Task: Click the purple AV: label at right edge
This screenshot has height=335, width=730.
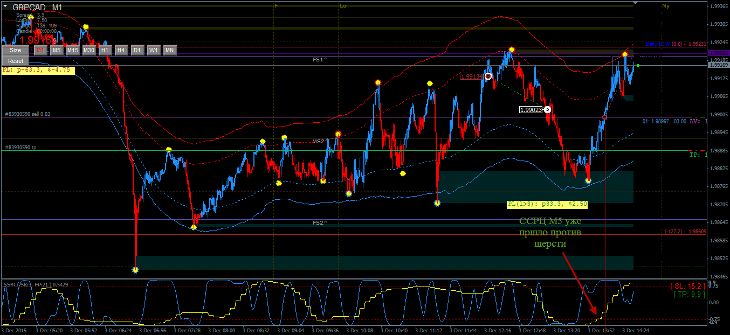Action: 697,121
